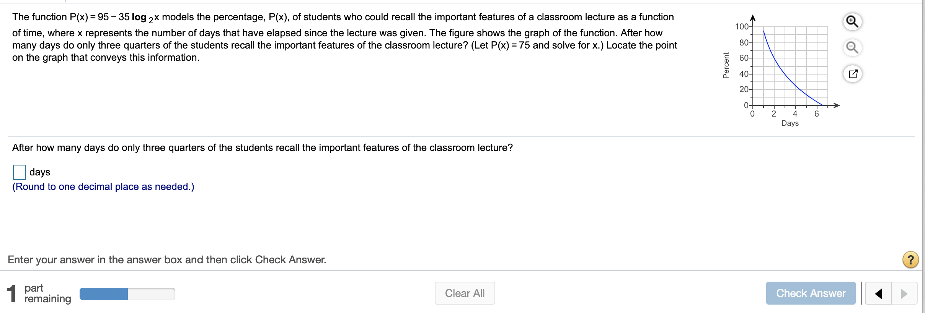Click the Days axis label under graph
925x313 pixels.
click(x=790, y=123)
